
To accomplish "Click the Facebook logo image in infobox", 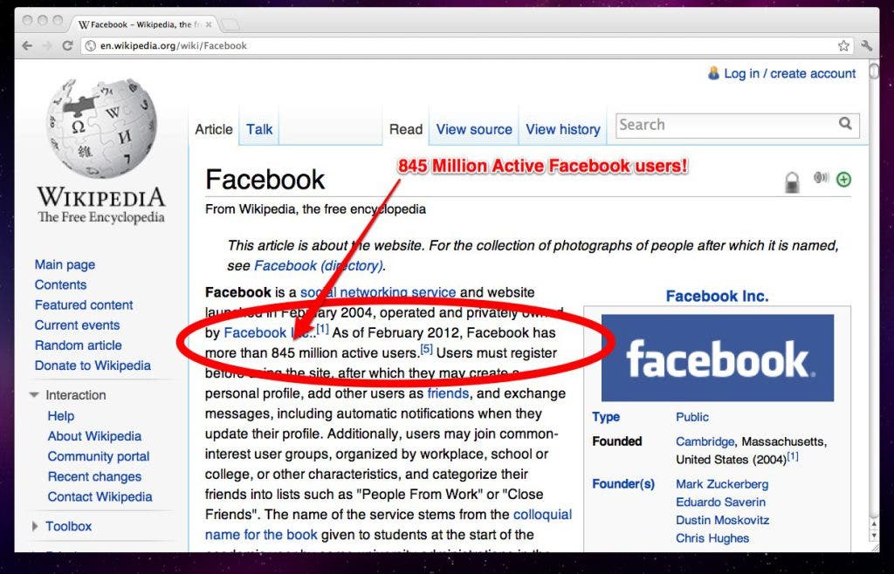I will pyautogui.click(x=718, y=358).
